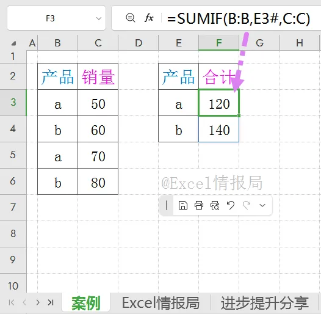The image size is (321, 314).
Task: Expand the quick access toolbar chevron
Action: pos(262,205)
